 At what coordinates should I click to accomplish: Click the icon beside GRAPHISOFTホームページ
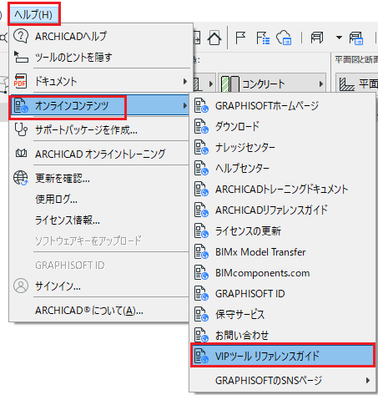(x=201, y=105)
